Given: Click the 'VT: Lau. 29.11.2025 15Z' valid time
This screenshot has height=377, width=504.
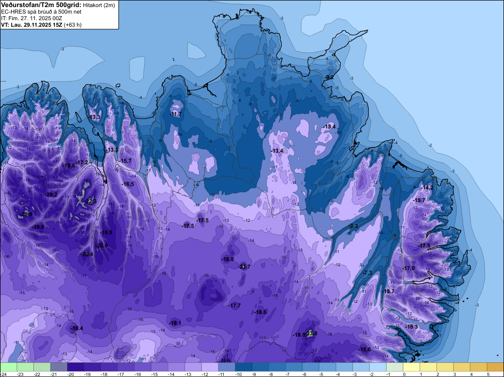Looking at the screenshot, I should pos(31,25).
